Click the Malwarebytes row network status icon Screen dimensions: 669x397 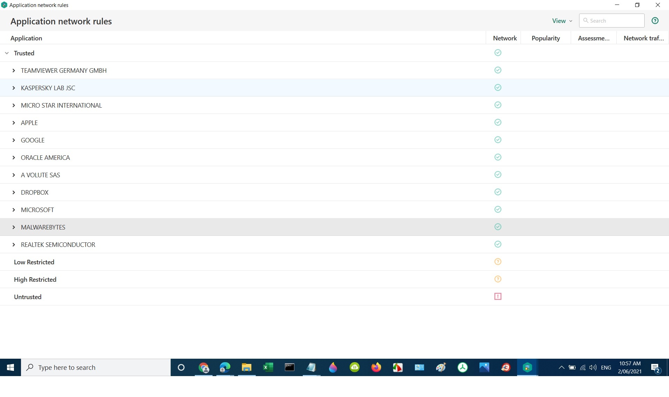[498, 227]
